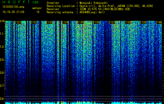Click the 1.0 kHz axis label

click(x=2, y=47)
